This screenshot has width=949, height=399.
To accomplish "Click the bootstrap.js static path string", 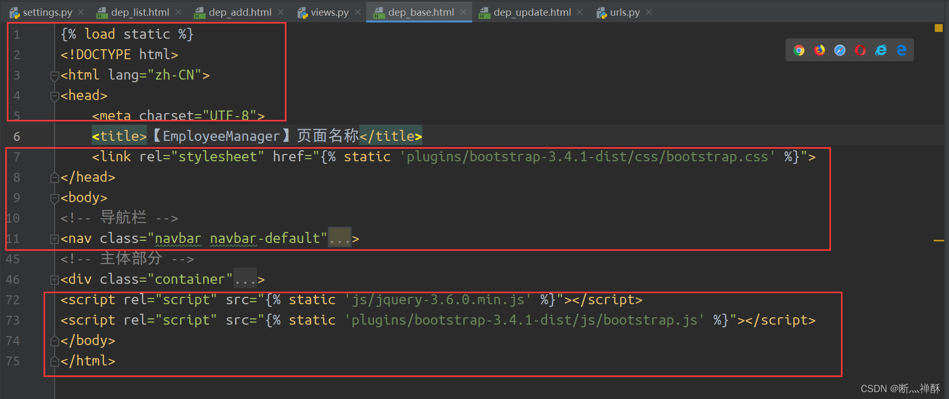I will pyautogui.click(x=525, y=320).
